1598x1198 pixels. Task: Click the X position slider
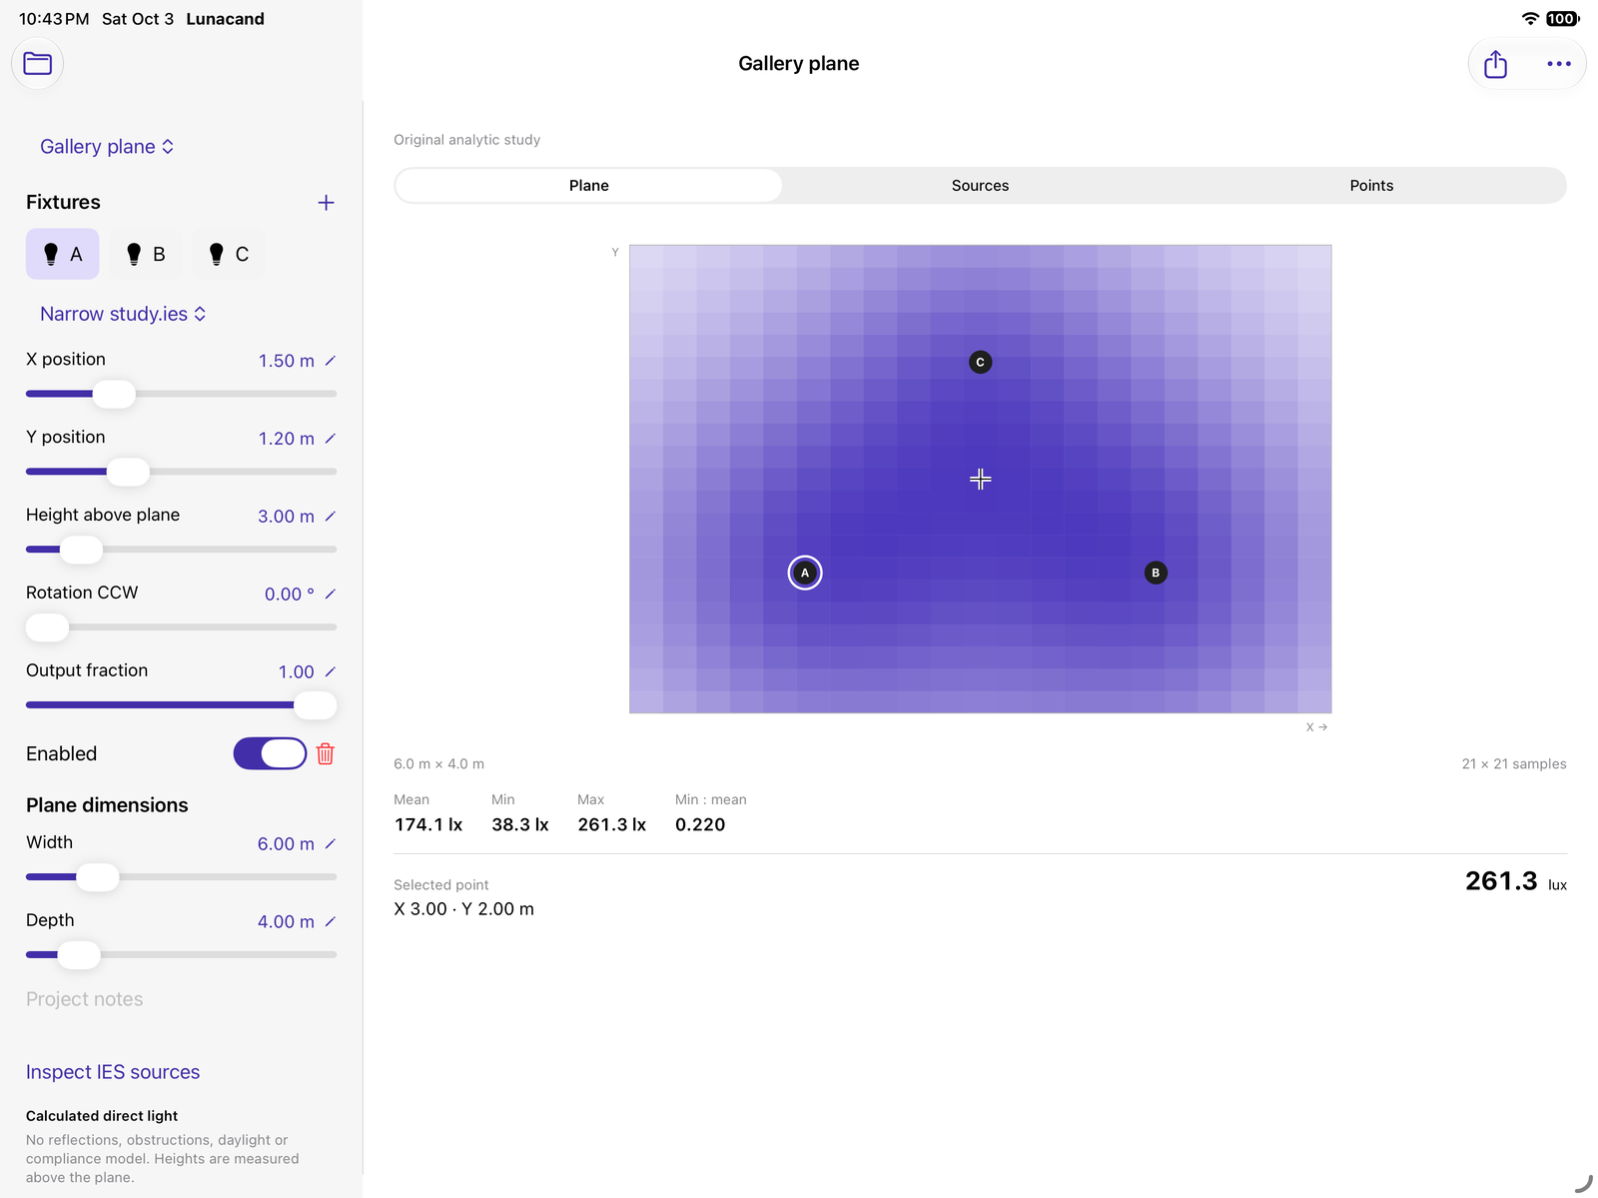(181, 394)
